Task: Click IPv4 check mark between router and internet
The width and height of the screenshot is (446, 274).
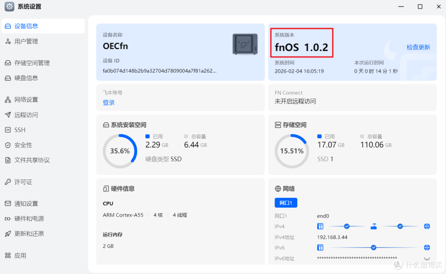Action: [x=400, y=226]
